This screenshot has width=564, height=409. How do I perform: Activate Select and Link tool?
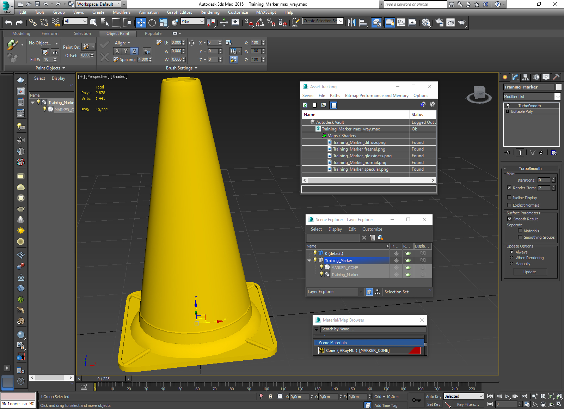(33, 22)
